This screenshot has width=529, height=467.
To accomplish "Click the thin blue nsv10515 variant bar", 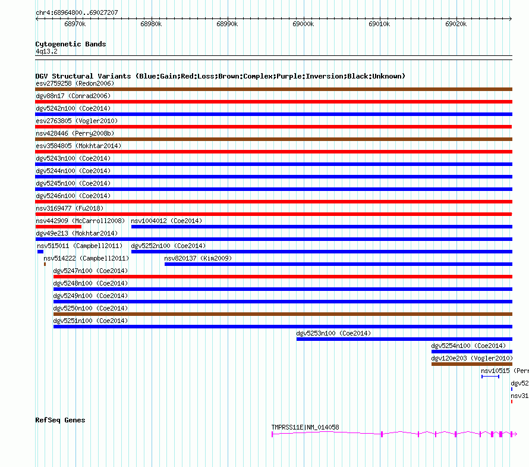I will 490,377.
